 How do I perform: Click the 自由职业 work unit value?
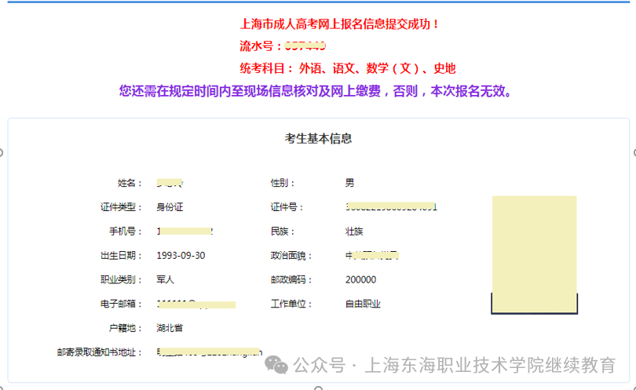click(x=363, y=304)
